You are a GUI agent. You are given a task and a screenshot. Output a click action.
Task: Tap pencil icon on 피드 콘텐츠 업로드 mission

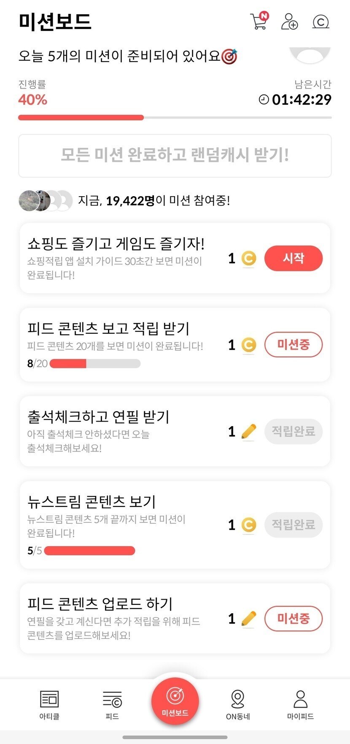tap(249, 619)
